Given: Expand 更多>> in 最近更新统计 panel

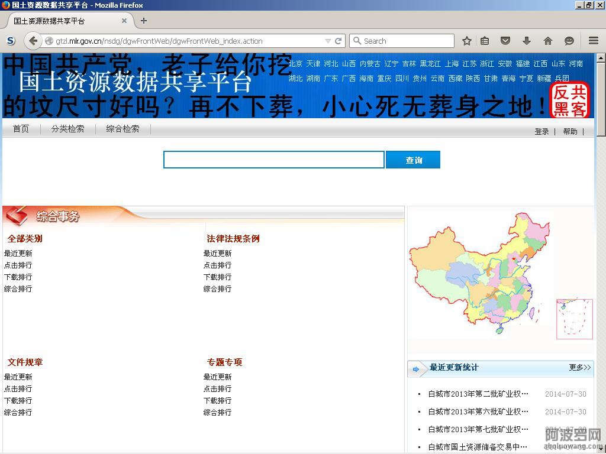Looking at the screenshot, I should click(579, 368).
